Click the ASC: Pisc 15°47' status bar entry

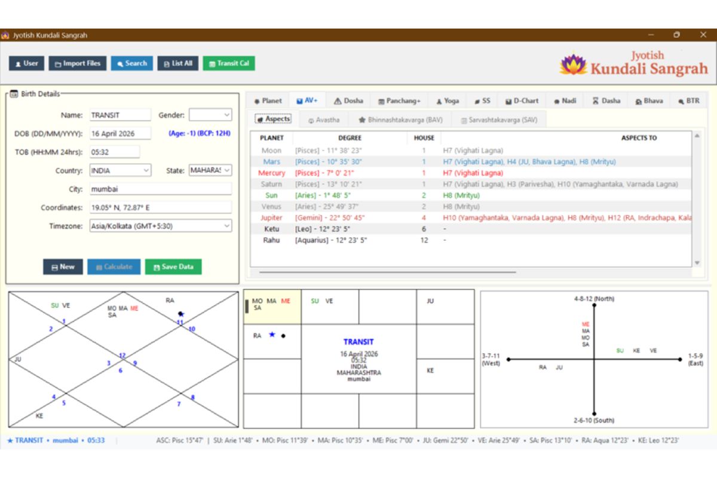180,440
